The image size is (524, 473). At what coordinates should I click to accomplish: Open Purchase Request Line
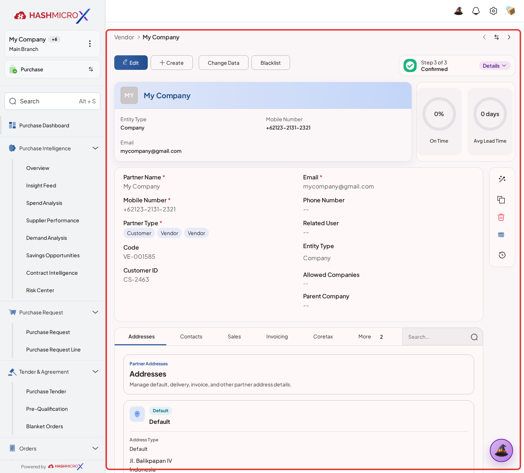[53, 350]
